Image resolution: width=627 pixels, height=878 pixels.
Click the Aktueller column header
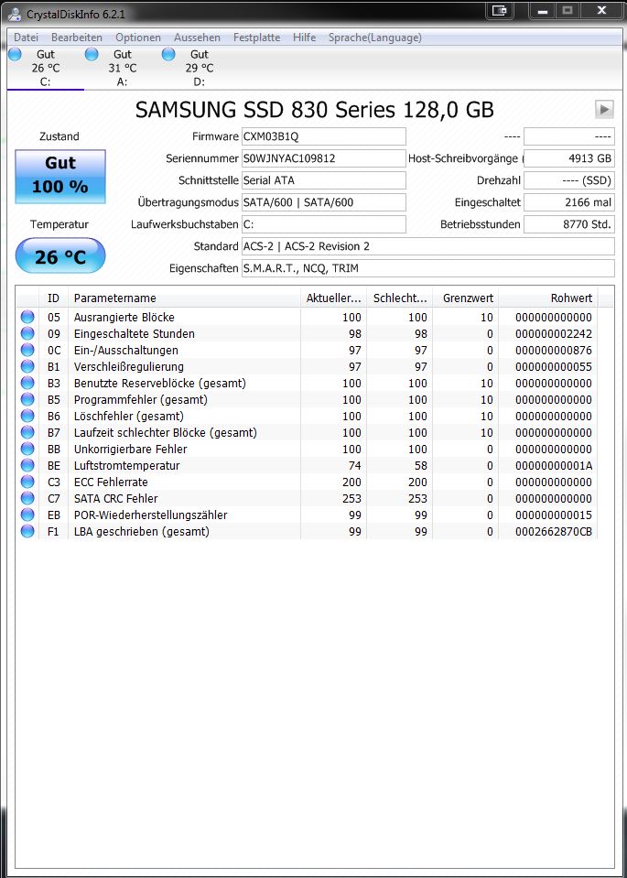(334, 298)
